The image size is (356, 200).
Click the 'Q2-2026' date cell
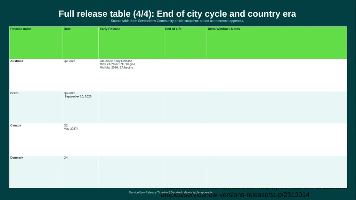tap(81, 75)
